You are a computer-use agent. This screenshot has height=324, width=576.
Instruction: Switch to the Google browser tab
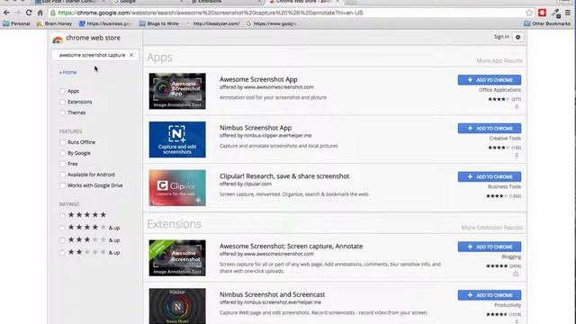147,2
